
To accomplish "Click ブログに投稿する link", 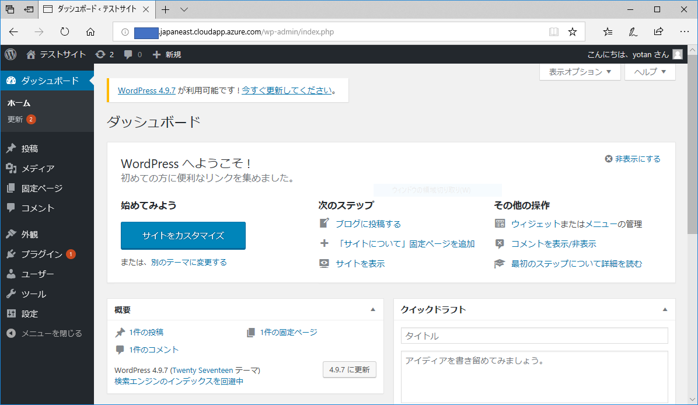I will point(368,224).
